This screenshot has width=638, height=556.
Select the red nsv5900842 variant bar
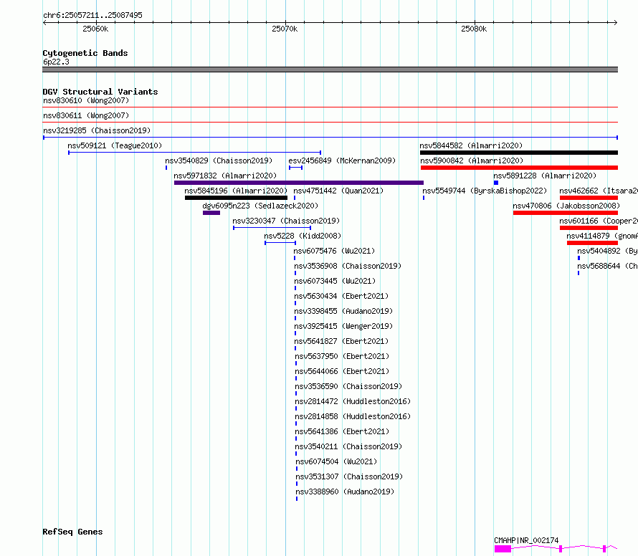[x=519, y=168]
